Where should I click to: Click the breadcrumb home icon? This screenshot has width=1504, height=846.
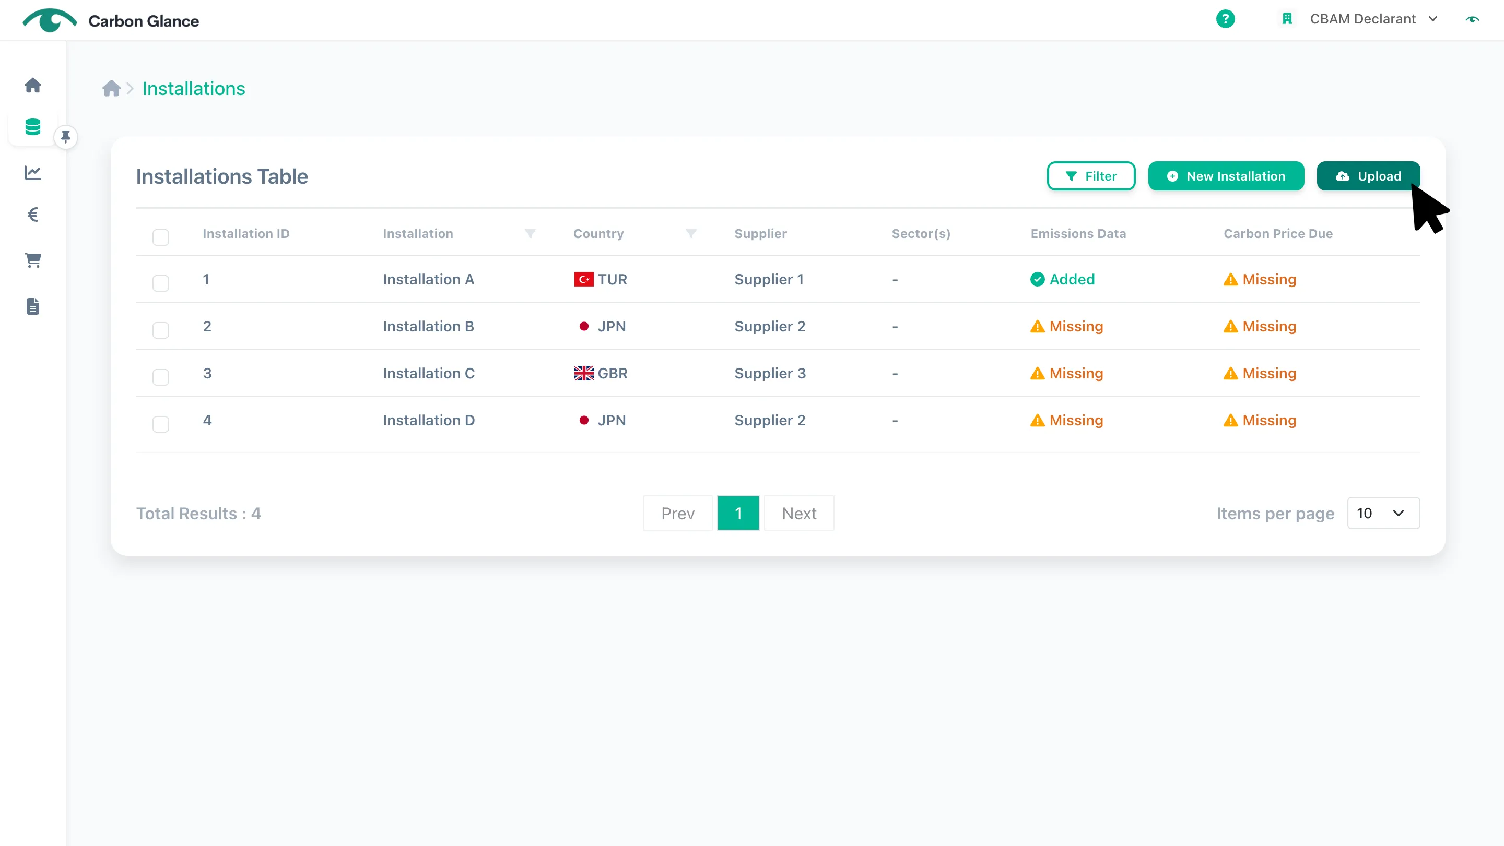coord(111,88)
